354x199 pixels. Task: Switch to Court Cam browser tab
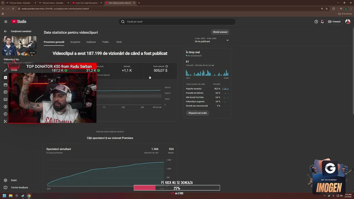point(87,3)
